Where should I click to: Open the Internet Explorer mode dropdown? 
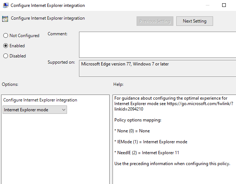coord(35,110)
